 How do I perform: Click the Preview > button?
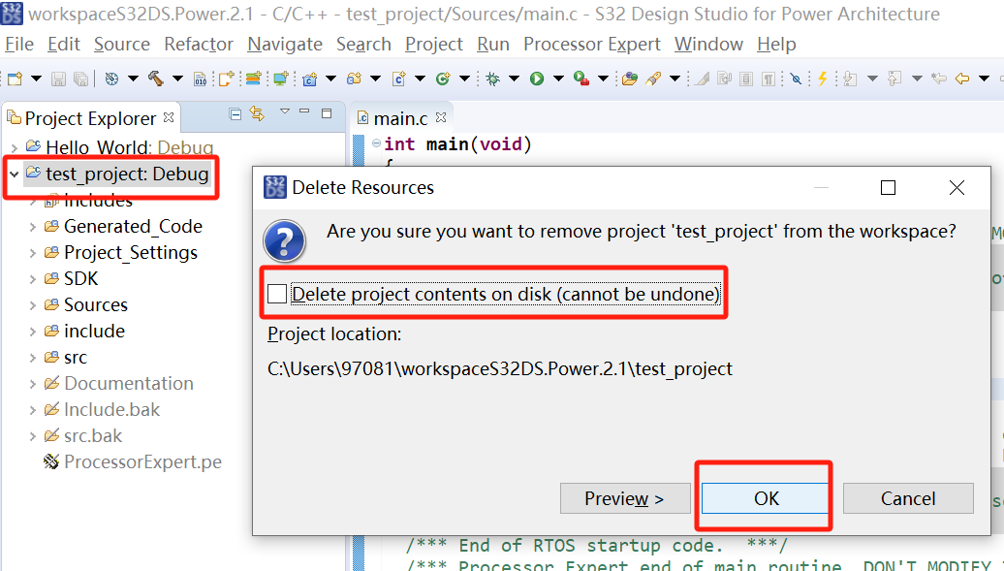625,498
